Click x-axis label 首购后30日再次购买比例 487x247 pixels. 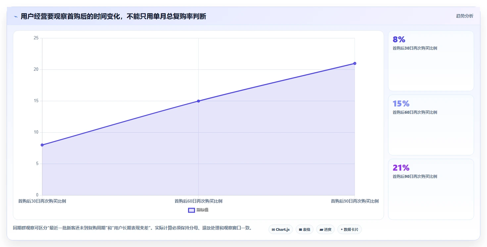(42, 201)
